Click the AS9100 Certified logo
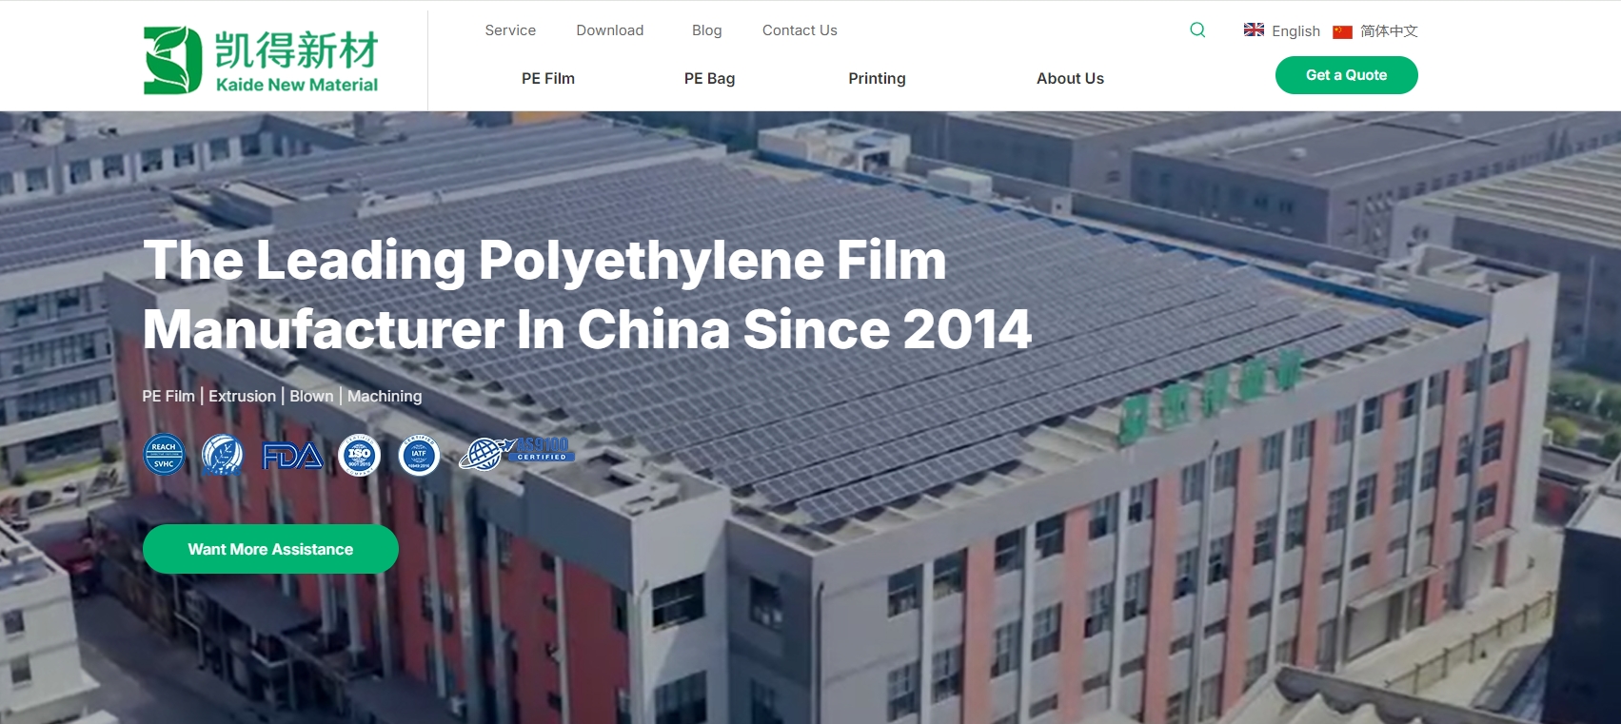The image size is (1621, 724). point(516,453)
